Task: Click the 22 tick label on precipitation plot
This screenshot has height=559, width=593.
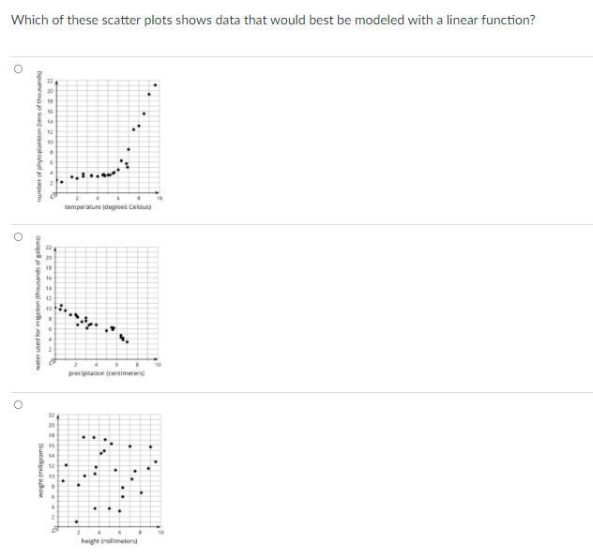Action: tap(49, 248)
